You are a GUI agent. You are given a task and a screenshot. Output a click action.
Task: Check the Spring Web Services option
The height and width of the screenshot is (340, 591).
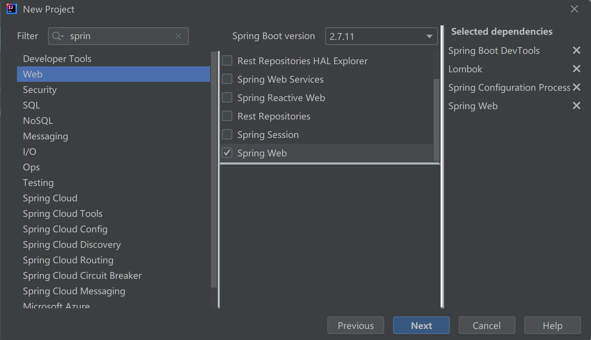coord(227,79)
